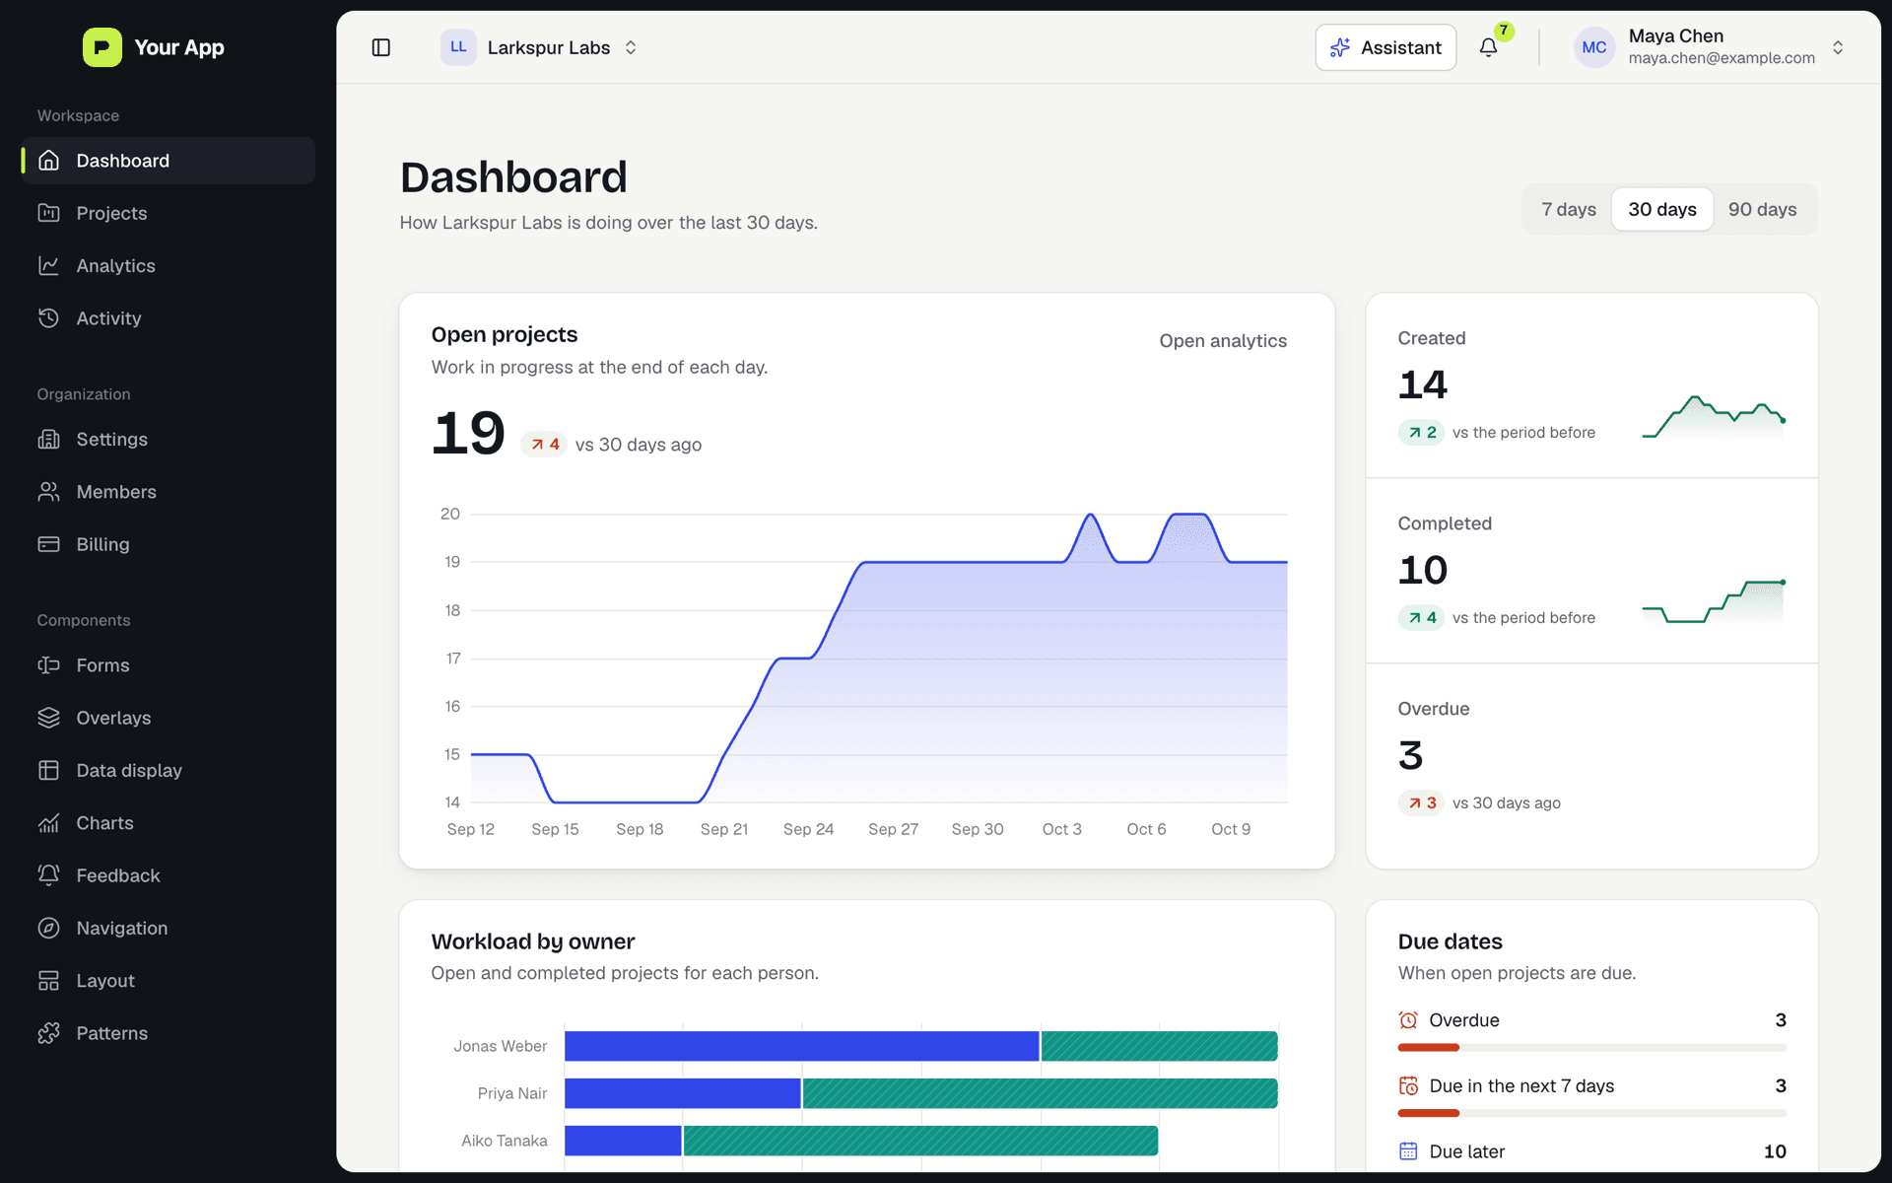Click the Forms icon in sidebar
Image resolution: width=1892 pixels, height=1183 pixels.
[49, 664]
